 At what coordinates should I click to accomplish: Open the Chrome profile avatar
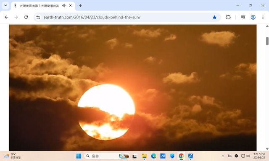253,17
